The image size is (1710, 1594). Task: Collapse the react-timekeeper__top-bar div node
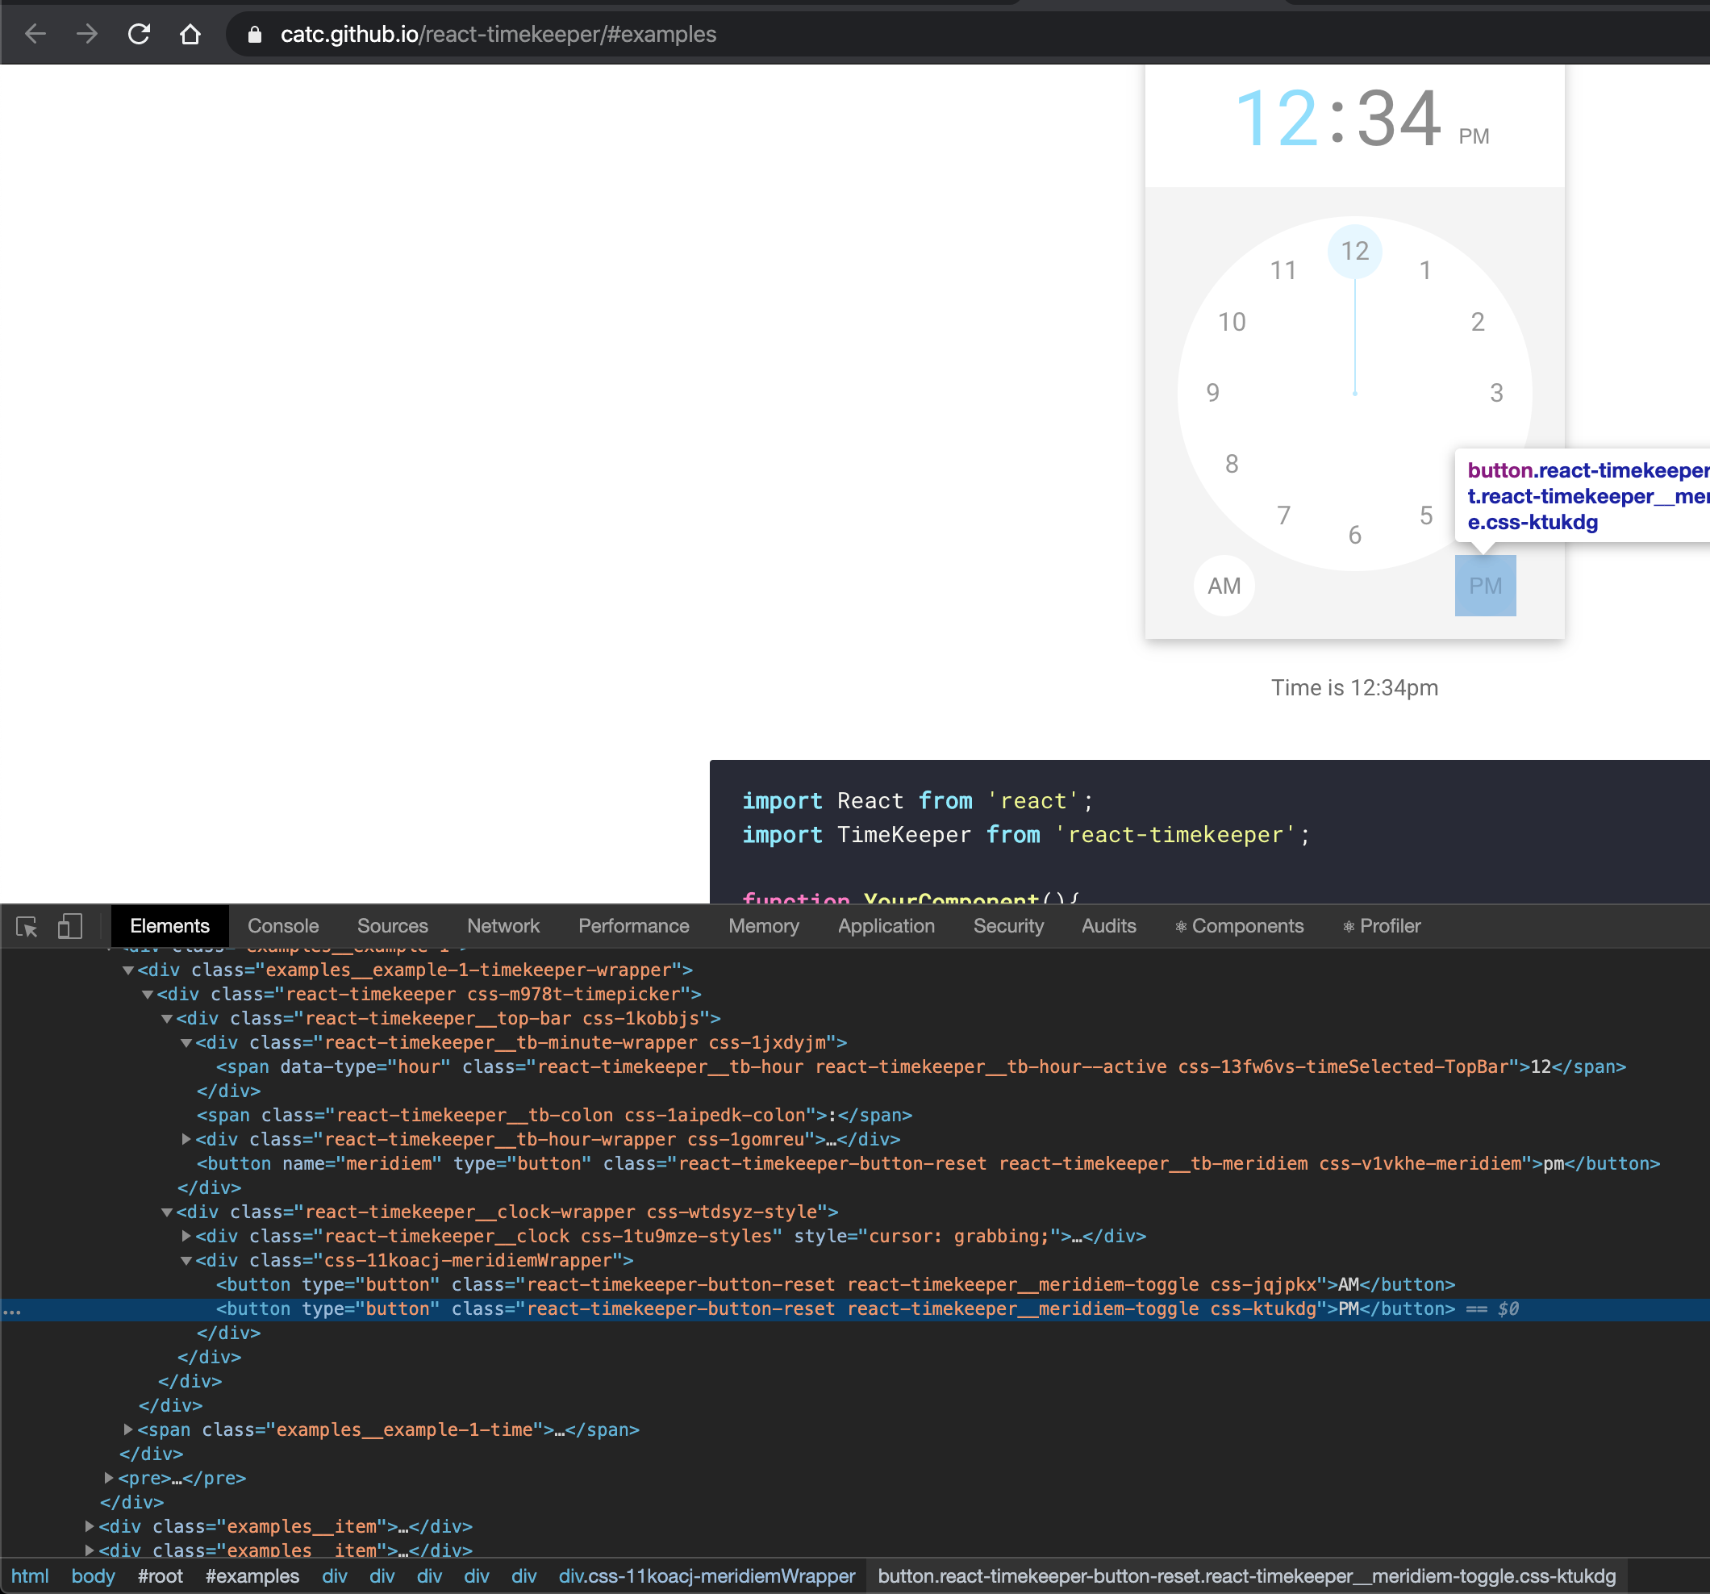pos(166,1019)
